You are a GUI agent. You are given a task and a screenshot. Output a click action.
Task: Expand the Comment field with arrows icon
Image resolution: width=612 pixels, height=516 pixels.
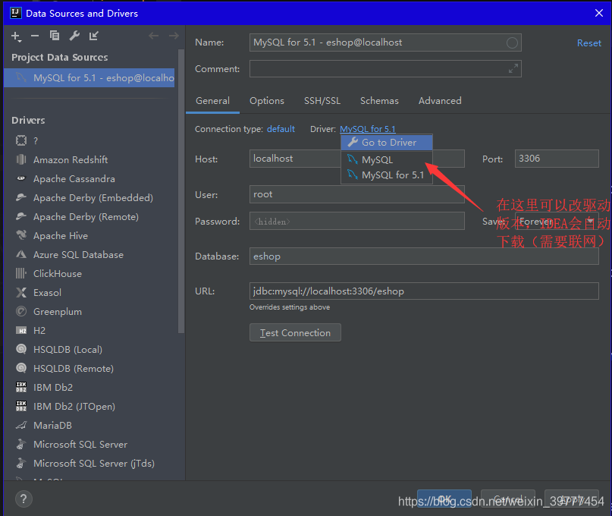513,69
